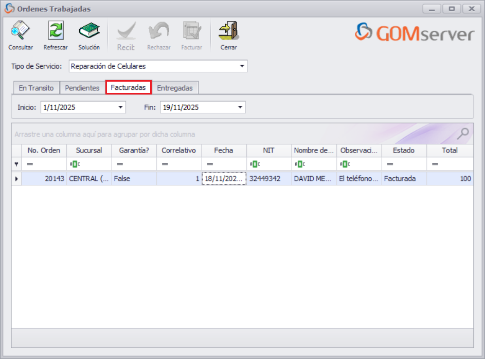Open the Tipo de Servicio dropdown

241,66
